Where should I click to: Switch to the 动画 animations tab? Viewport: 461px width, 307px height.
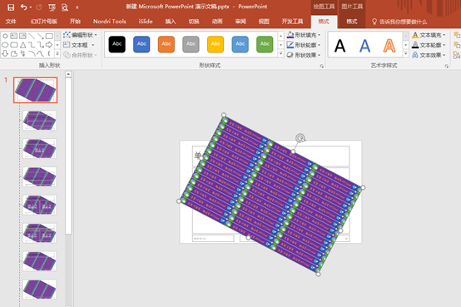coord(217,22)
